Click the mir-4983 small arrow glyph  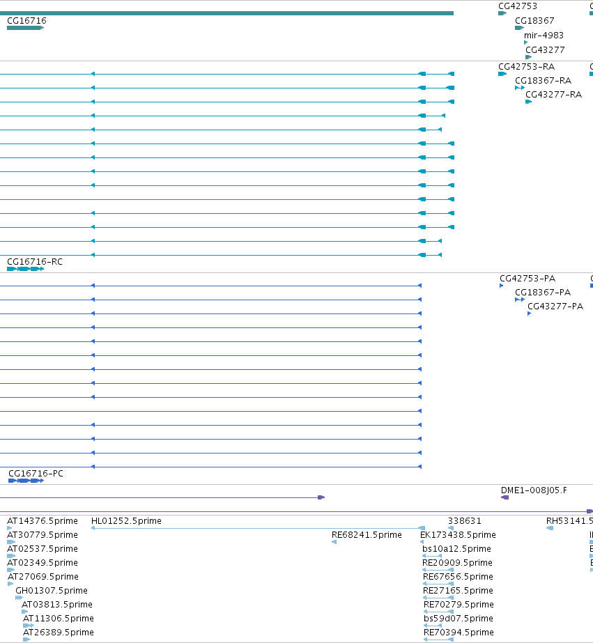(525, 42)
